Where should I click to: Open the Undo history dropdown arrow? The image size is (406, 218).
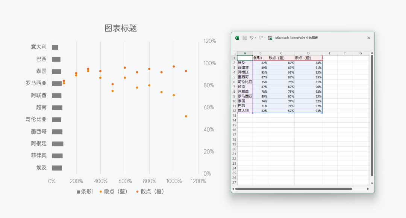pos(256,38)
